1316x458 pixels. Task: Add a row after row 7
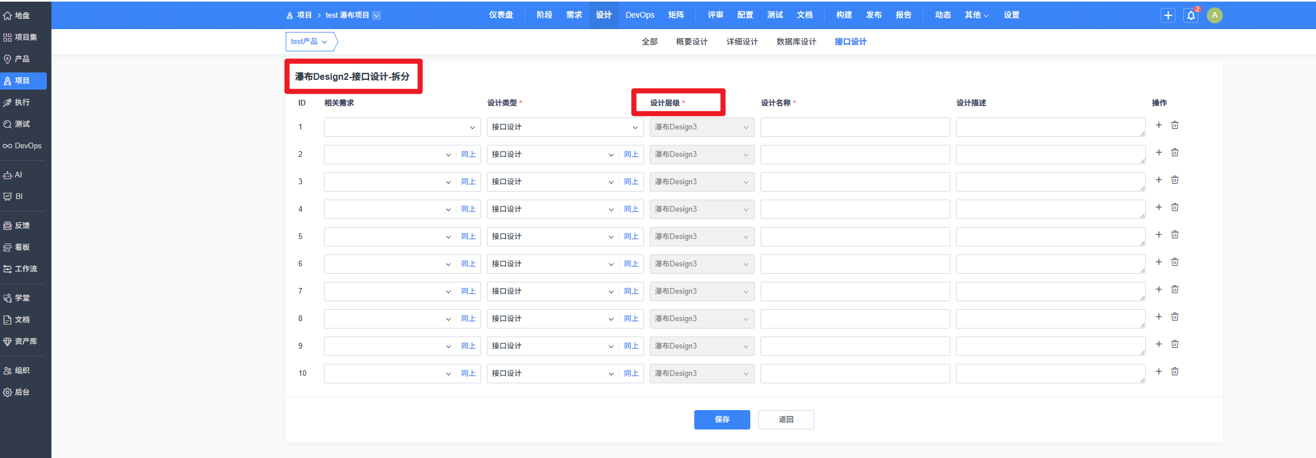(x=1159, y=289)
